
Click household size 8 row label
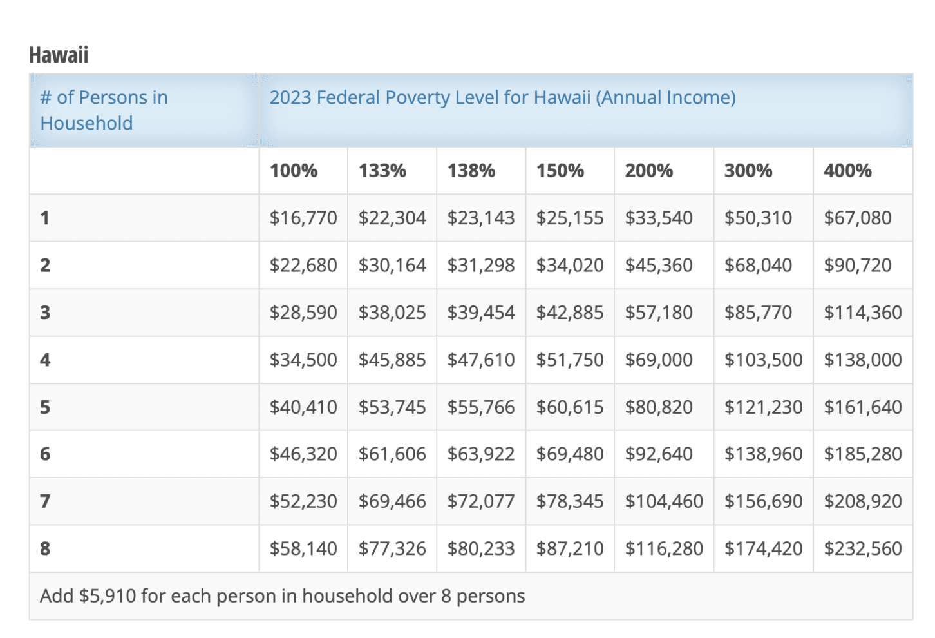(x=45, y=548)
